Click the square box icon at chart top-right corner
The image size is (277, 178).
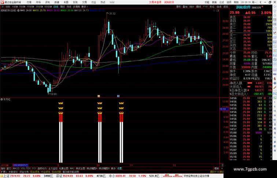[218, 11]
